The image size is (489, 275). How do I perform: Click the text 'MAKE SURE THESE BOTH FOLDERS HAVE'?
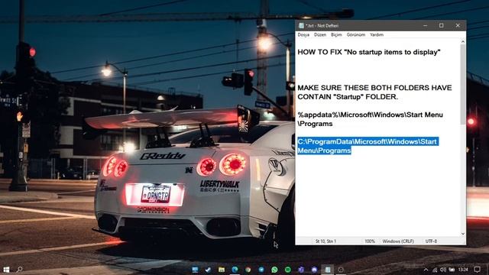[x=374, y=88]
